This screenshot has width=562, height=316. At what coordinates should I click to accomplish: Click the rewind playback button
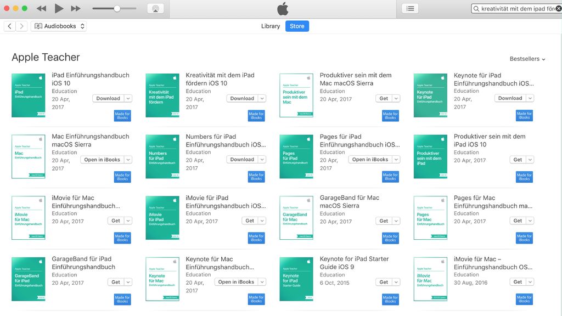(x=42, y=8)
